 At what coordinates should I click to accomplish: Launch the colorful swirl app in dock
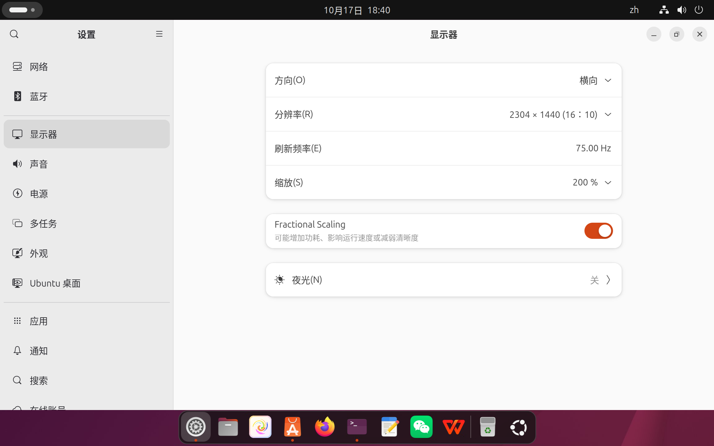(x=260, y=427)
